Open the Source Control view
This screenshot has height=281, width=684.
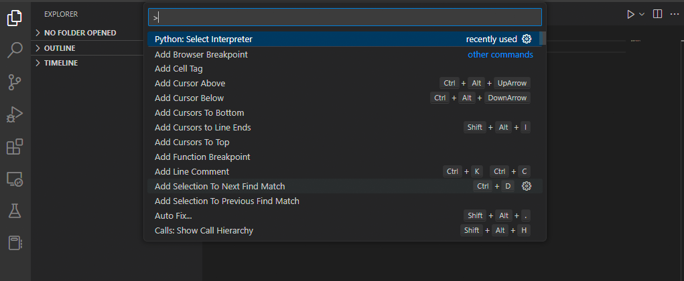[x=15, y=82]
